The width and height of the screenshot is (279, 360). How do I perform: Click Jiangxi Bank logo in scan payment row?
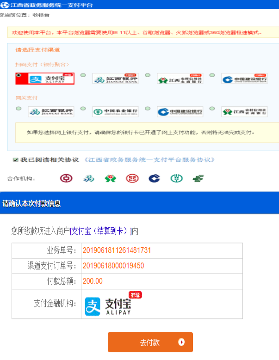(115, 79)
